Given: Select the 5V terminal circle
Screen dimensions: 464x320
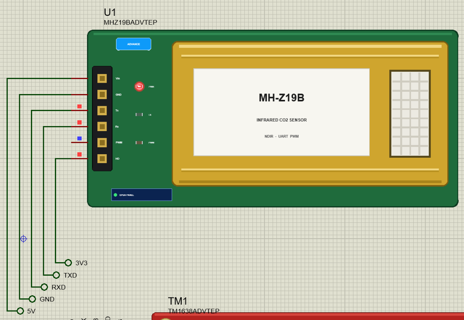Looking at the screenshot, I should click(20, 311).
